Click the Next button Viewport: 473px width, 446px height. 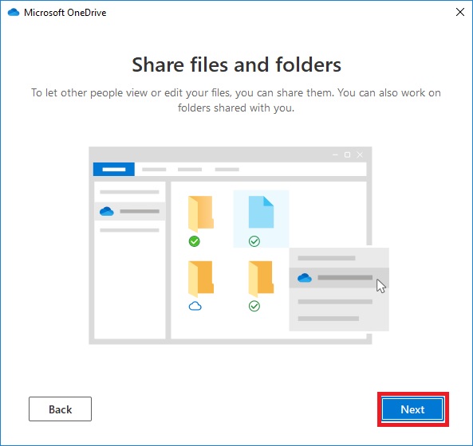click(412, 409)
